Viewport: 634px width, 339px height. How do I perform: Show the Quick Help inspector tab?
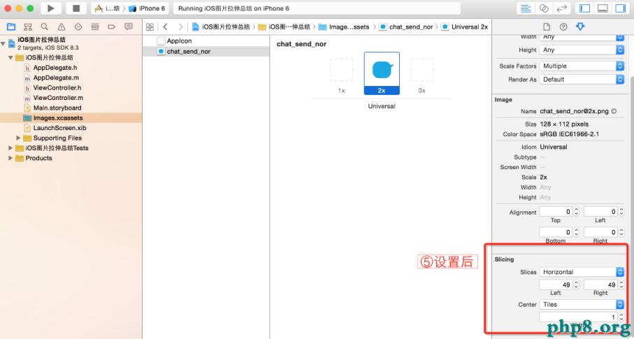click(x=563, y=27)
